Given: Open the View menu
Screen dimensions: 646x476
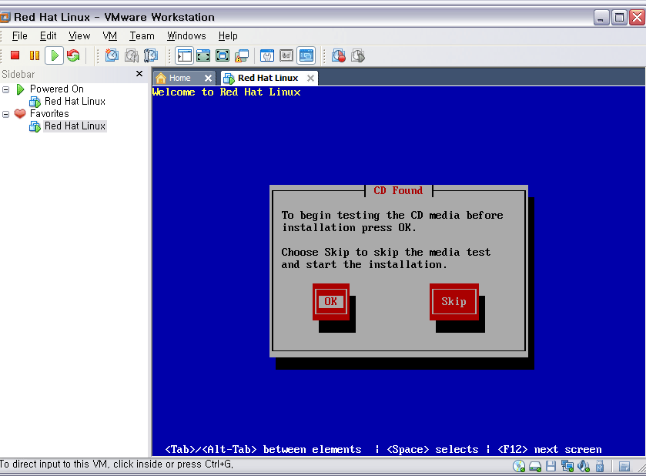Looking at the screenshot, I should pos(79,36).
